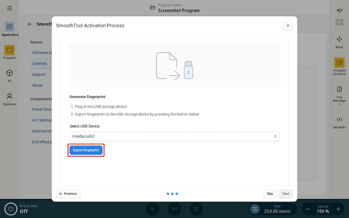Open Power Source component settings
The height and width of the screenshot is (218, 349).
click(x=42, y=109)
